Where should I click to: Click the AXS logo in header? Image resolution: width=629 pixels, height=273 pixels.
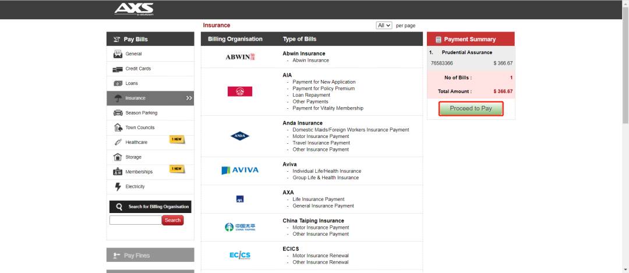(133, 9)
